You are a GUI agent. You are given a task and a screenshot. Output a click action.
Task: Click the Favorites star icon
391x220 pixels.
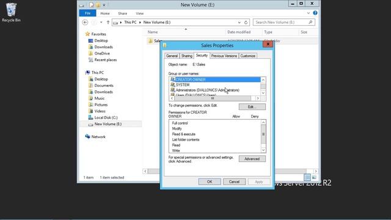click(87, 34)
